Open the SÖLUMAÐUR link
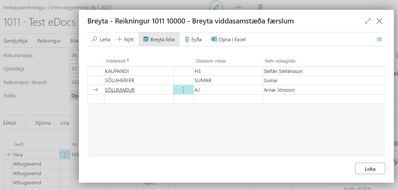This screenshot has width=398, height=190. point(120,90)
